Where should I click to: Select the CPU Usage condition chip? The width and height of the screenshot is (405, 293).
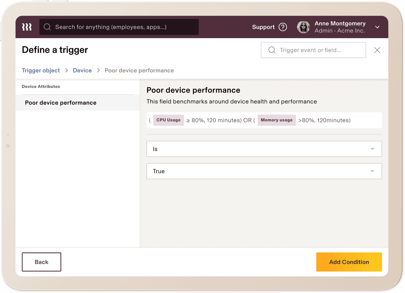(168, 120)
